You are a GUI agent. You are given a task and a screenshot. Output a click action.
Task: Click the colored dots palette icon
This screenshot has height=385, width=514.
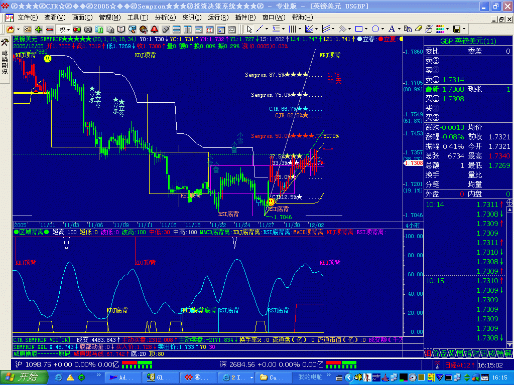(x=440, y=29)
